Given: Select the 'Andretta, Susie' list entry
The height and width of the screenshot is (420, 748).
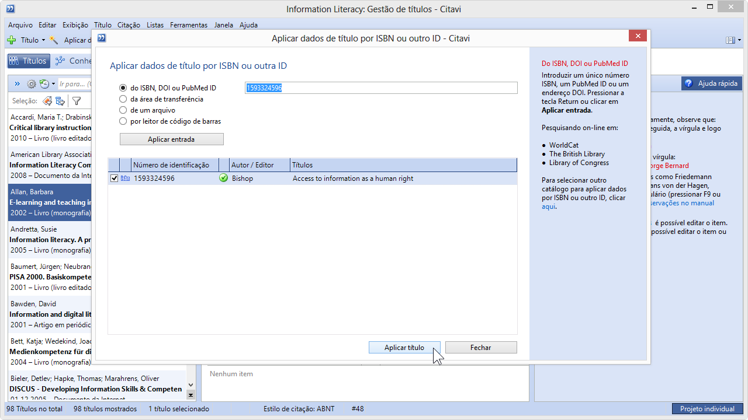Looking at the screenshot, I should [x=51, y=239].
